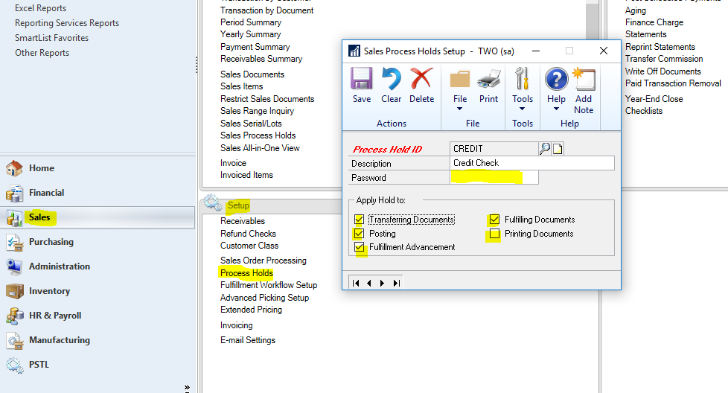Click the Setup gear icon
The width and height of the screenshot is (728, 393).
pyautogui.click(x=213, y=202)
